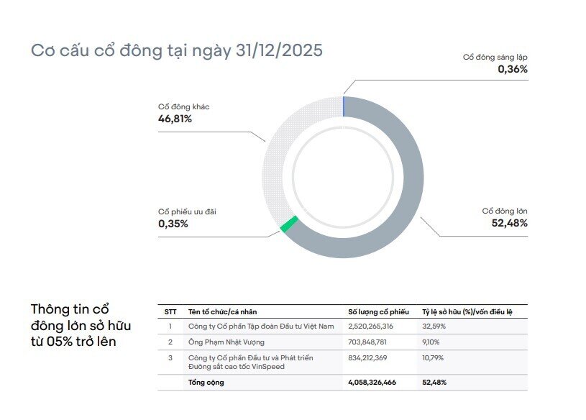Select the 'Tập đoàn Đầu tư Việt Nam' row
Viewport: 586px width, 420px height.
point(343,327)
